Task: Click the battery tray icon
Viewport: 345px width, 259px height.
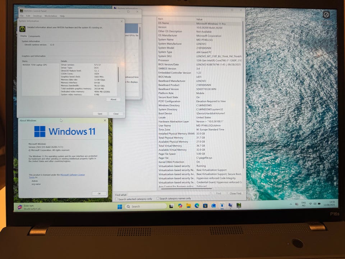Action: pyautogui.click(x=319, y=204)
